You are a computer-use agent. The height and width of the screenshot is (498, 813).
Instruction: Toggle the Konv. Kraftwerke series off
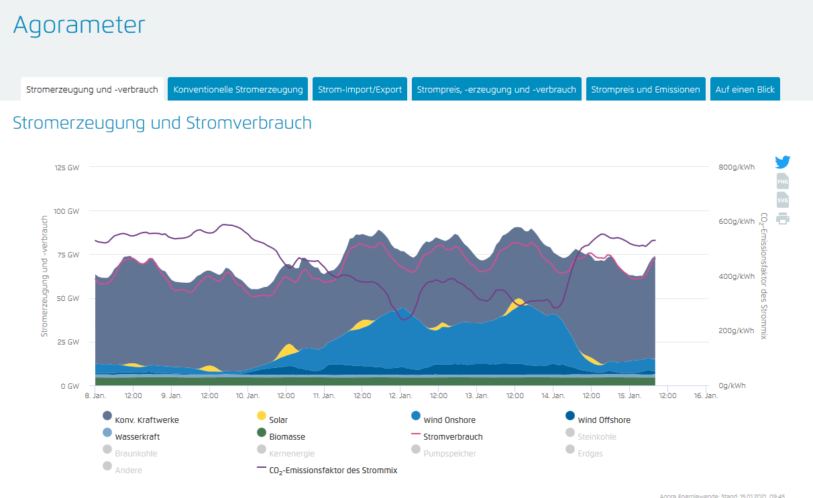pos(141,420)
